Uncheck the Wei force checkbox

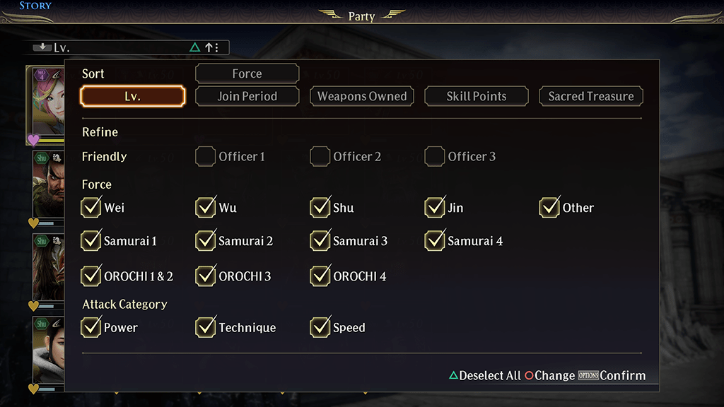click(x=91, y=207)
